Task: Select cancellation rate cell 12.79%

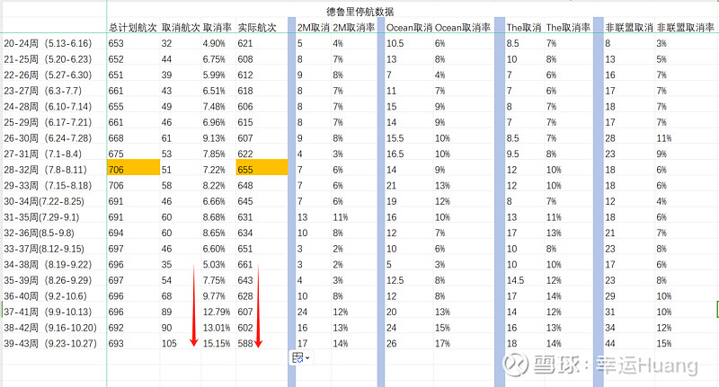Action: pos(217,312)
